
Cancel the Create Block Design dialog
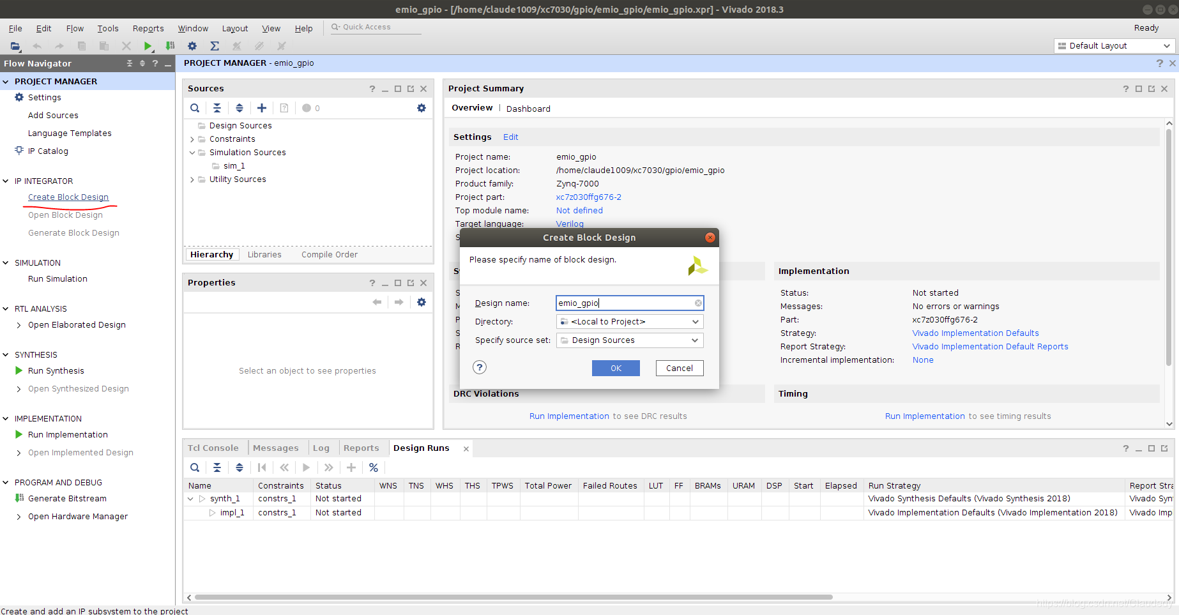(680, 368)
